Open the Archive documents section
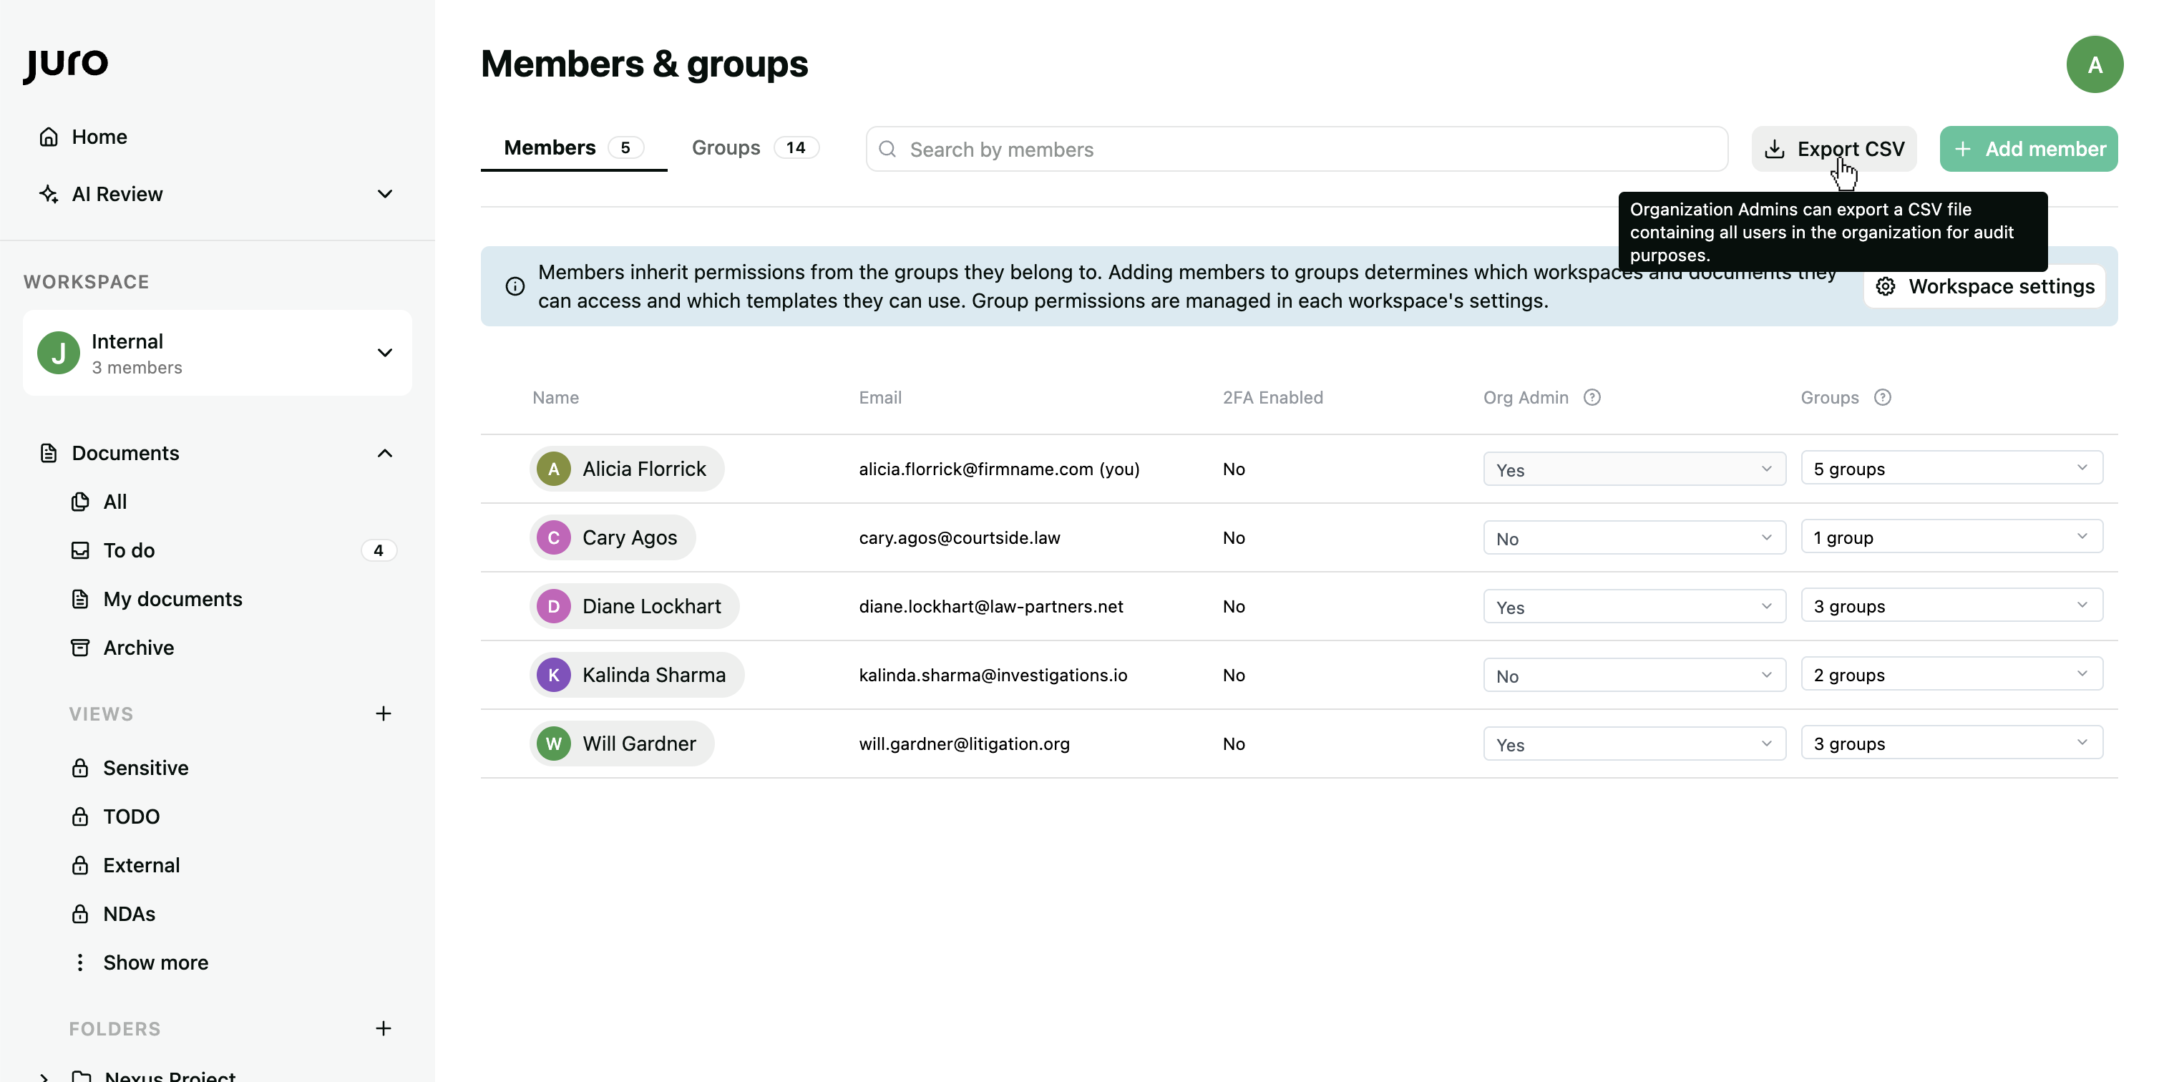The image size is (2164, 1082). coord(139,648)
